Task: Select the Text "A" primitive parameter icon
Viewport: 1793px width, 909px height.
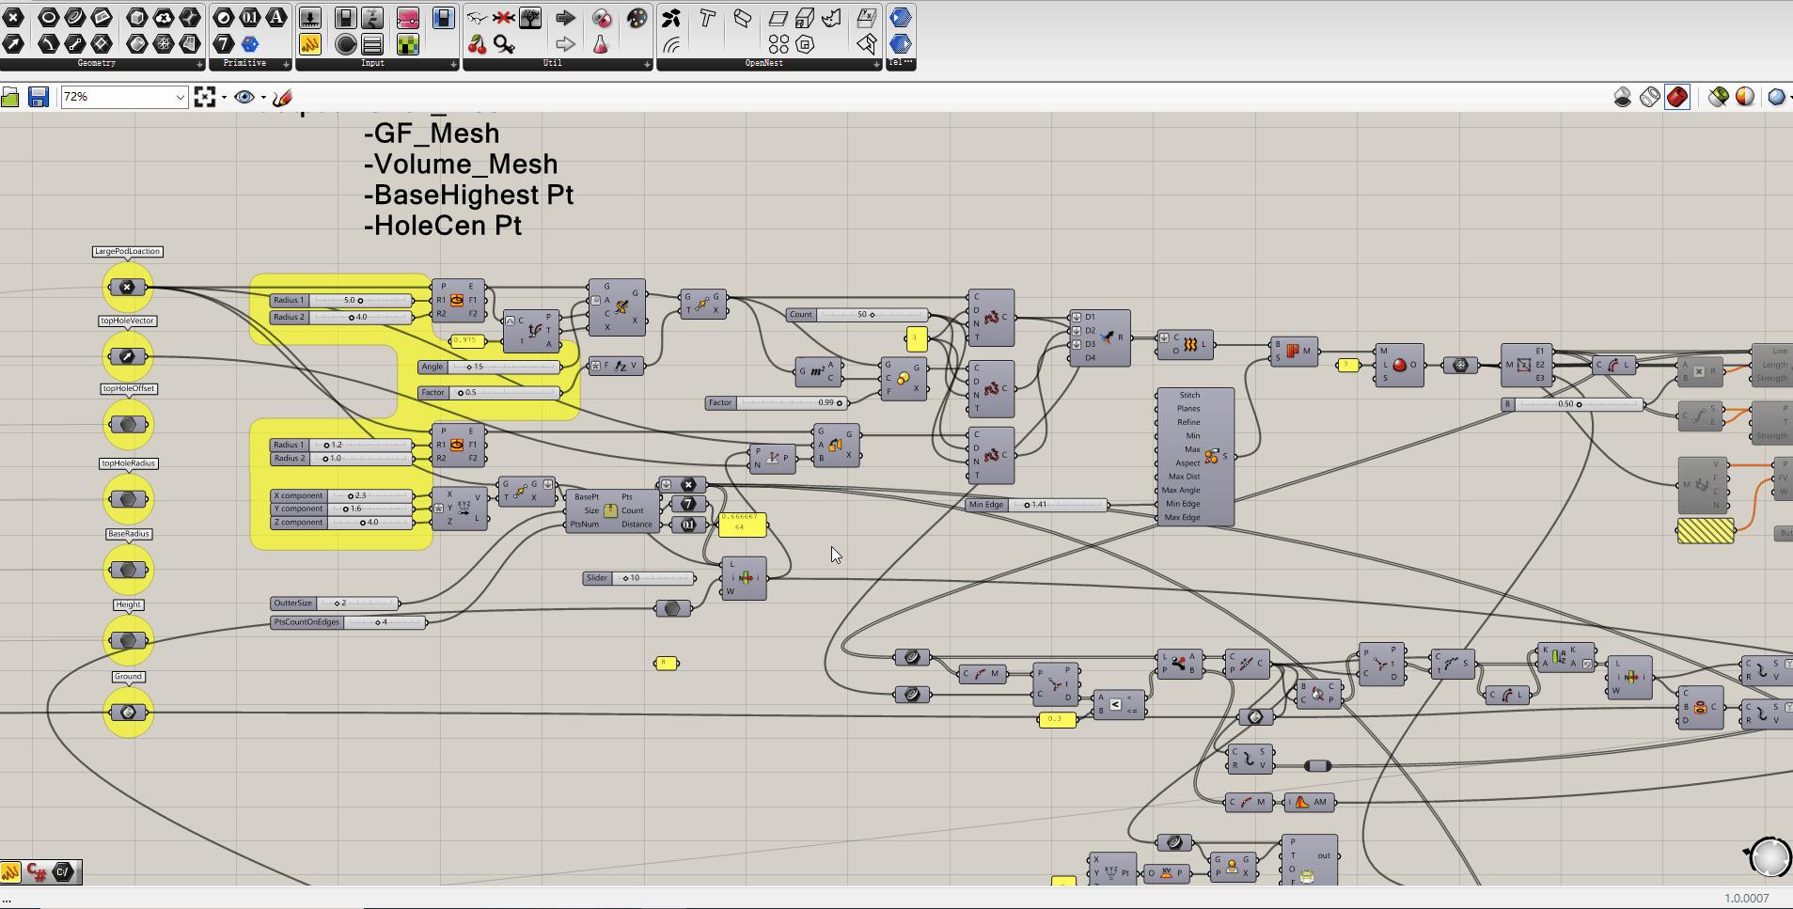Action: 276,18
